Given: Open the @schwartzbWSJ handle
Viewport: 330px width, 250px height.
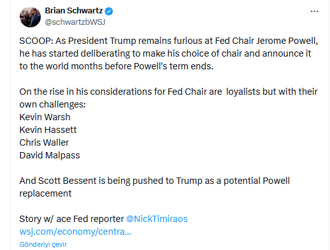Looking at the screenshot, I should 75,22.
